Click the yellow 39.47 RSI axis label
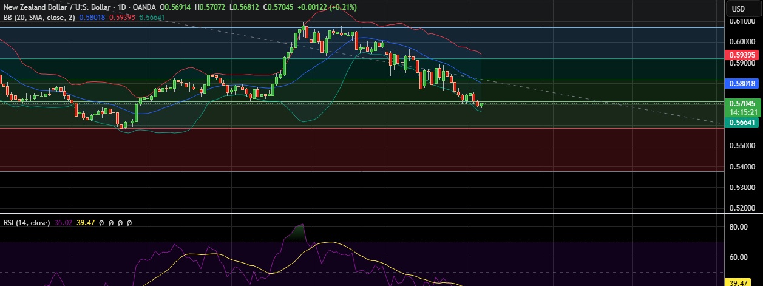The image size is (763, 286). click(x=739, y=282)
